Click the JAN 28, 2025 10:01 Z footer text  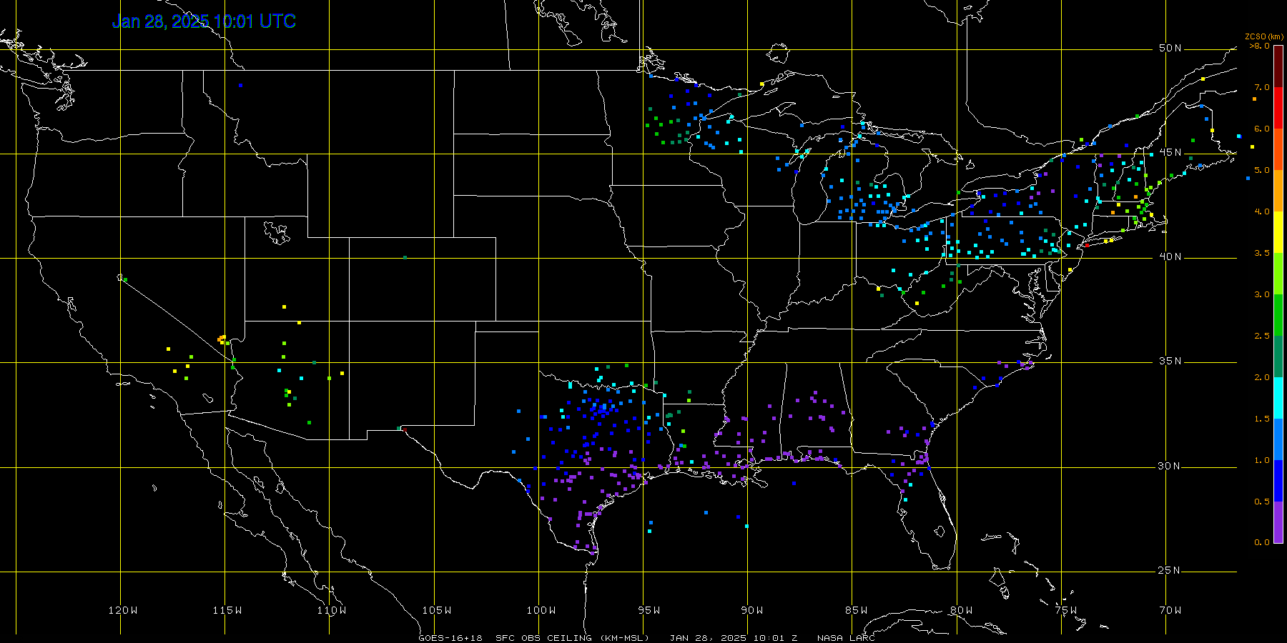tap(734, 638)
